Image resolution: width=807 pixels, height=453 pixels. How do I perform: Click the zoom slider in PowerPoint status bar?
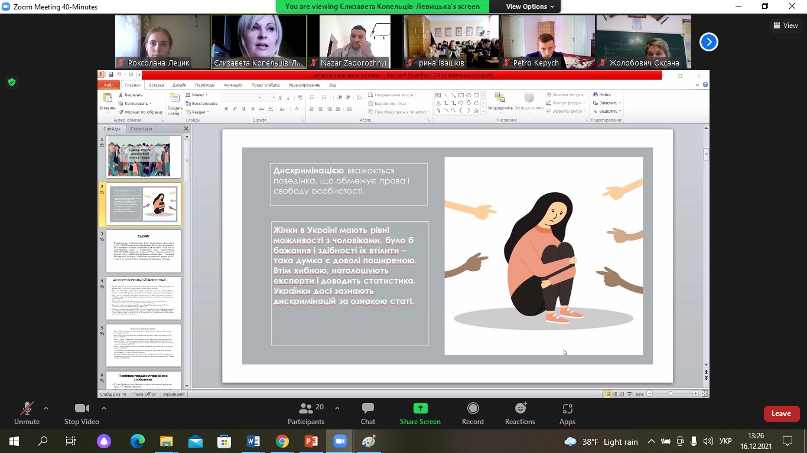671,393
